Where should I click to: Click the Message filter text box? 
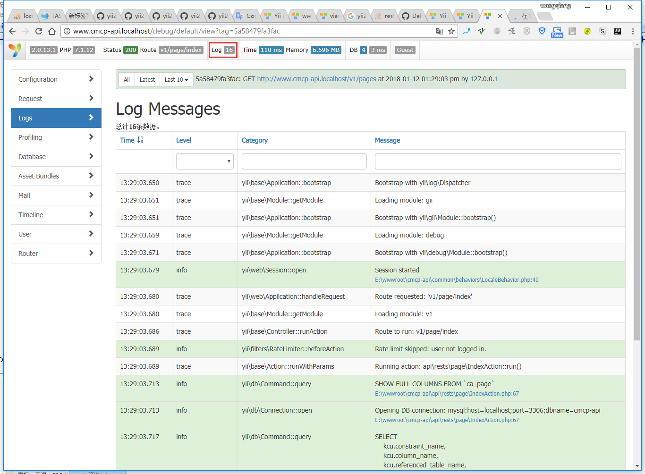click(x=498, y=161)
